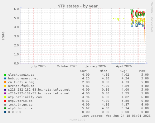Select the tock.lntgn.ca legend label
This screenshot has width=155, height=123.
[x=20, y=105]
